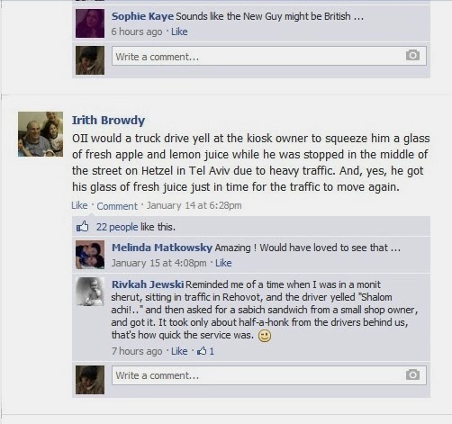452x424 pixels.
Task: Click camera icon in upper comment box
Action: pos(412,55)
